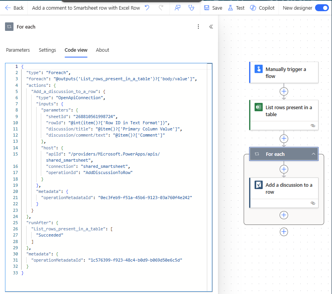
Task: Click the "Succeeded" code line
Action: tap(50, 235)
